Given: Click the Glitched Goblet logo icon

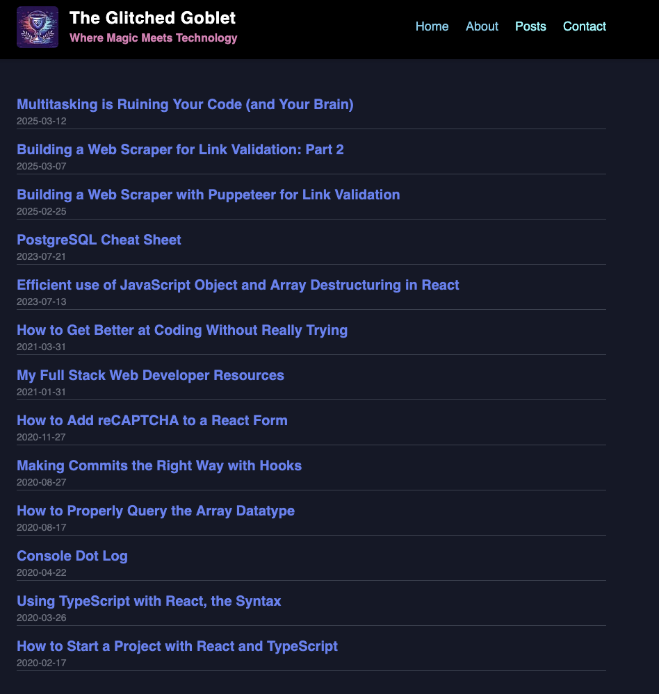Looking at the screenshot, I should tap(38, 27).
